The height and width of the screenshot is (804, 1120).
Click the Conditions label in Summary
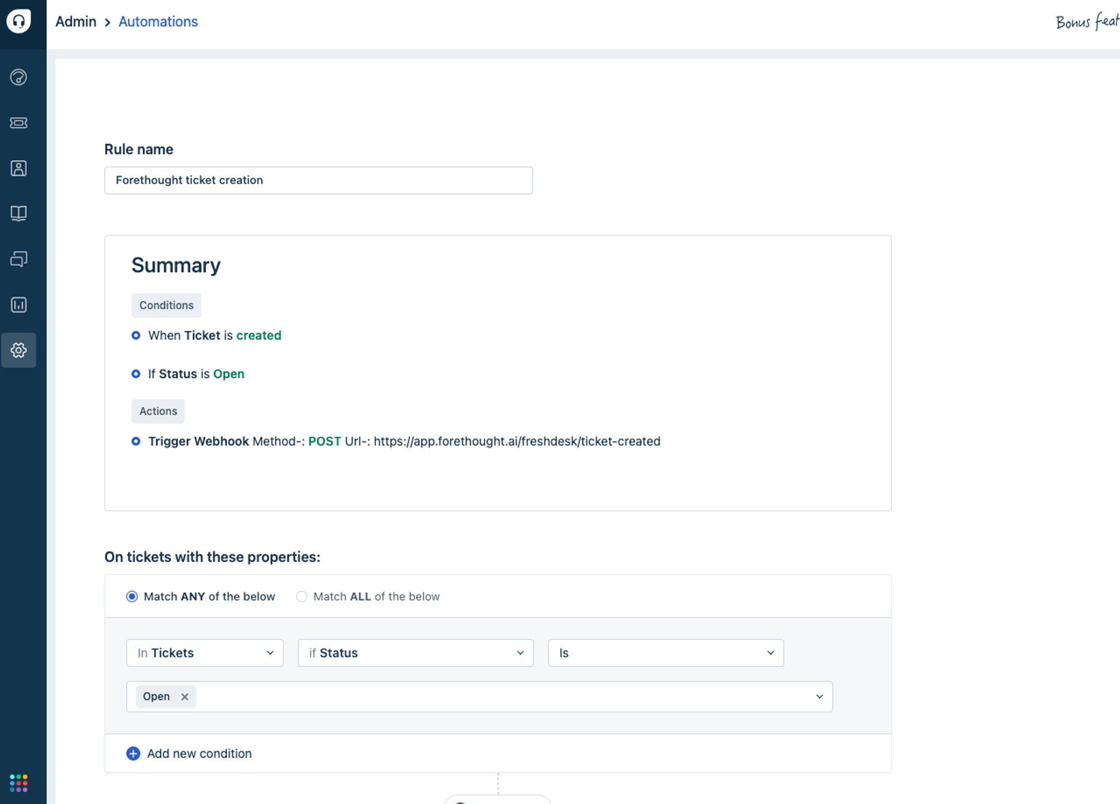166,306
